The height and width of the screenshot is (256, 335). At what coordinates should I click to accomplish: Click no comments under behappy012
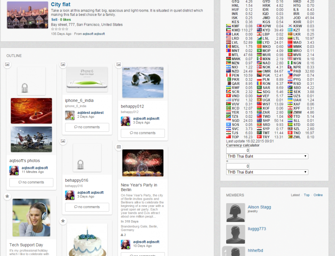(x=143, y=133)
